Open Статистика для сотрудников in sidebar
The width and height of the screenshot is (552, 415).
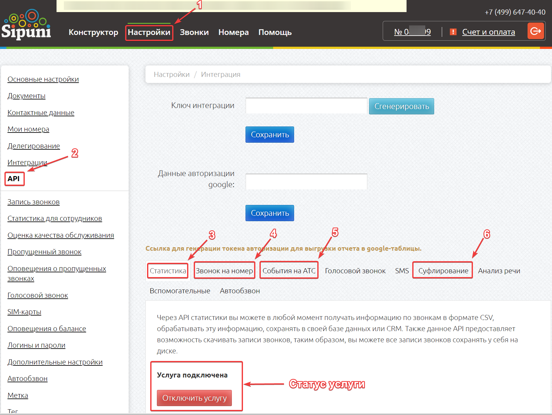click(55, 218)
